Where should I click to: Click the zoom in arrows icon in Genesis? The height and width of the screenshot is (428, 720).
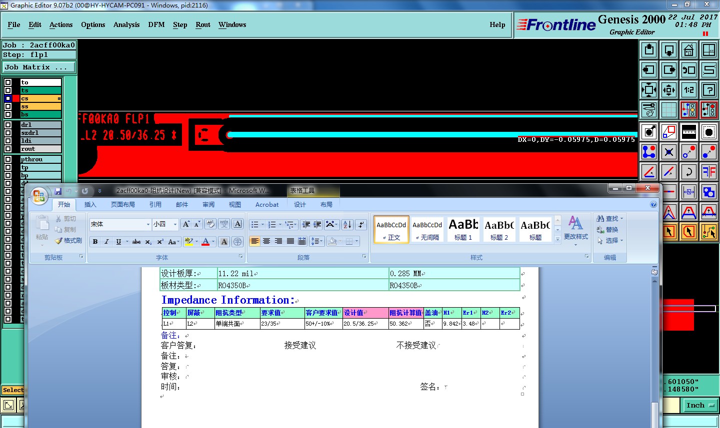tap(649, 90)
